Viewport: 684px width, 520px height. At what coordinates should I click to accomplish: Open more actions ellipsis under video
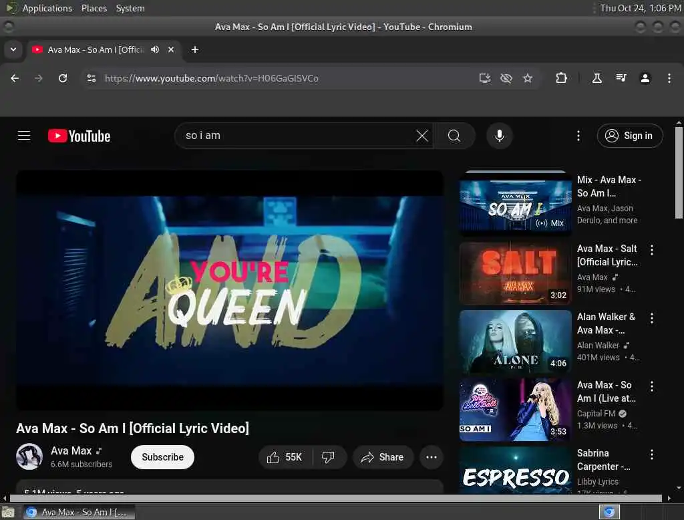(x=432, y=457)
